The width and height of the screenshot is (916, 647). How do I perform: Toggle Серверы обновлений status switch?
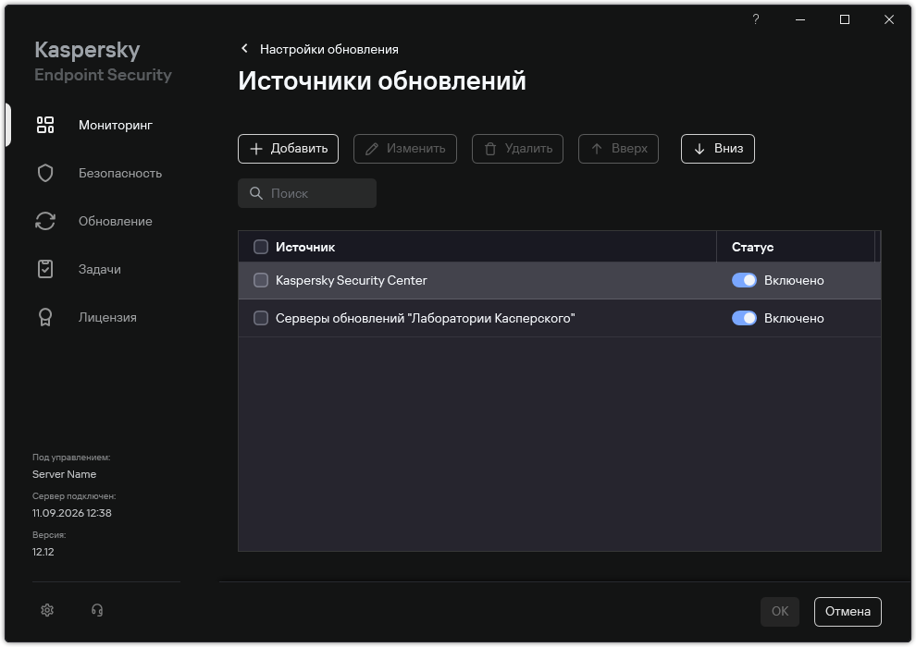tap(744, 318)
